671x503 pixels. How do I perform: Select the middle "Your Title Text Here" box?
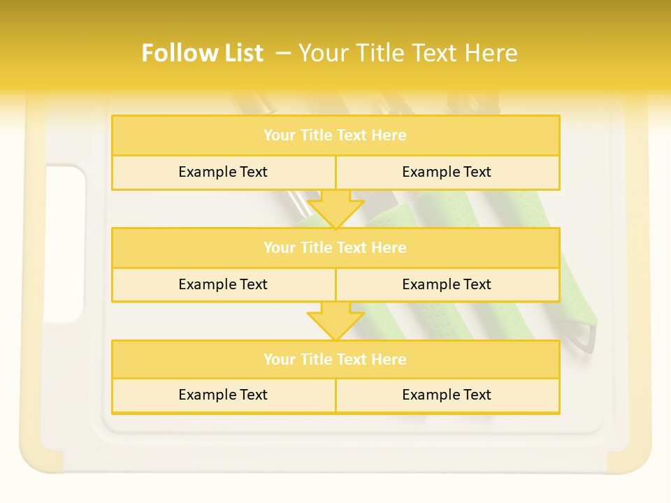(335, 247)
